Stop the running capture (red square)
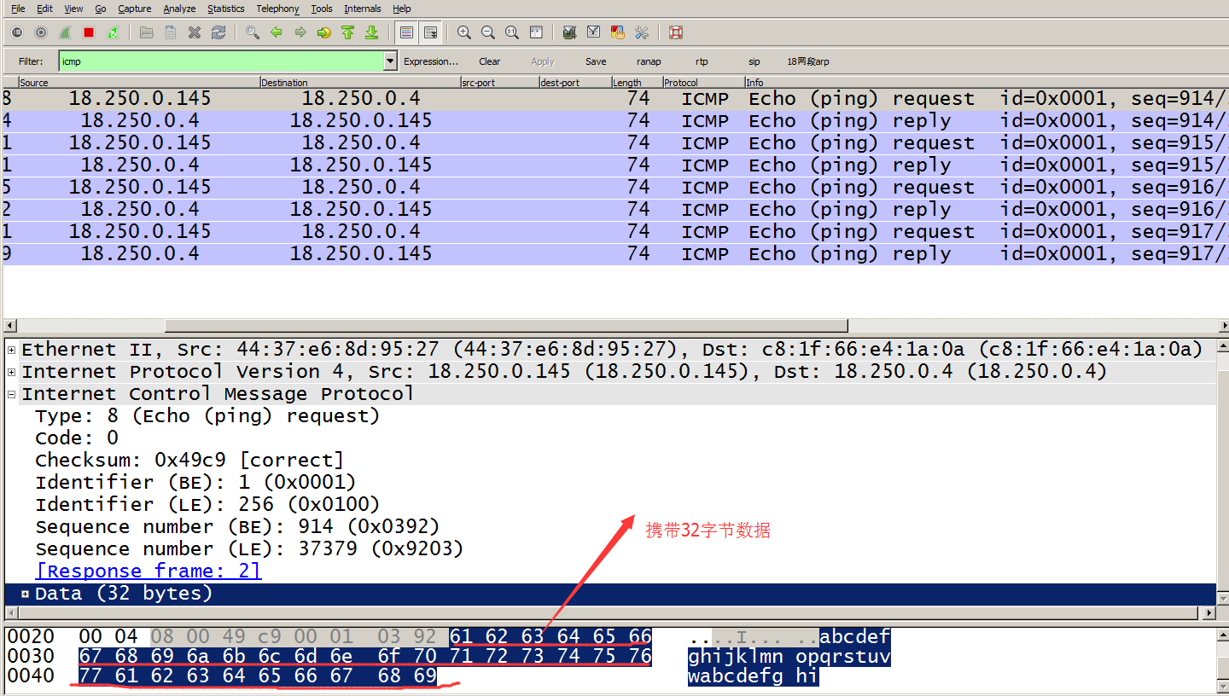 [x=89, y=32]
